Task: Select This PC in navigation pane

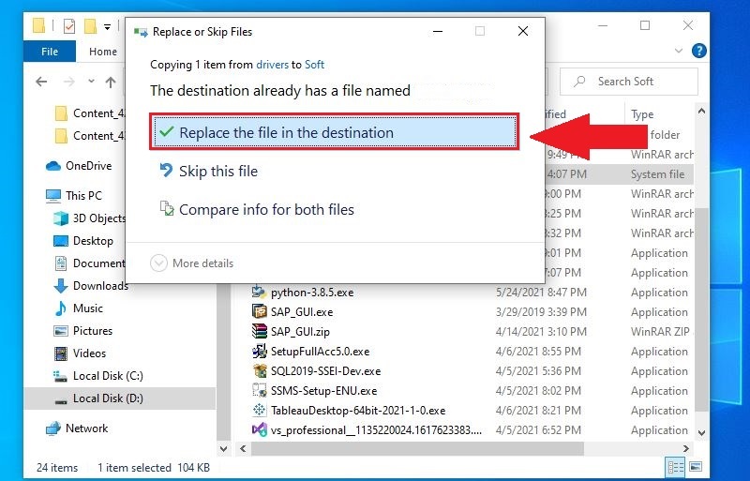Action: (74, 195)
